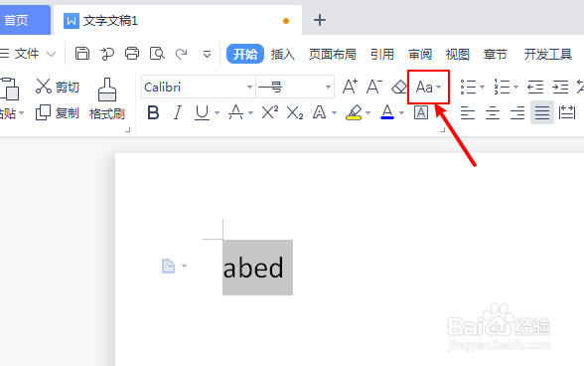Open clipboard group dialog launcher
Image resolution: width=584 pixels, height=366 pixels.
pos(128,130)
